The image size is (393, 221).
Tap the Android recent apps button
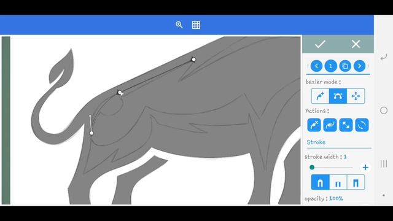(383, 164)
